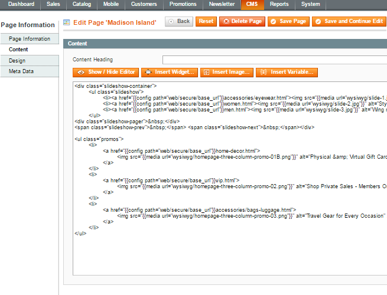Open the Meta Data tab
The image size is (387, 295).
pyautogui.click(x=21, y=71)
